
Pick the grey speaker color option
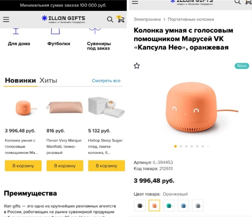[198, 205]
